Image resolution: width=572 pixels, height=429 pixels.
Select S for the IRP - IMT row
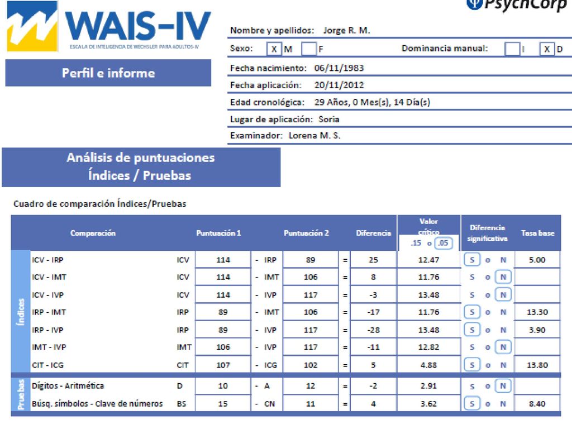tap(472, 312)
